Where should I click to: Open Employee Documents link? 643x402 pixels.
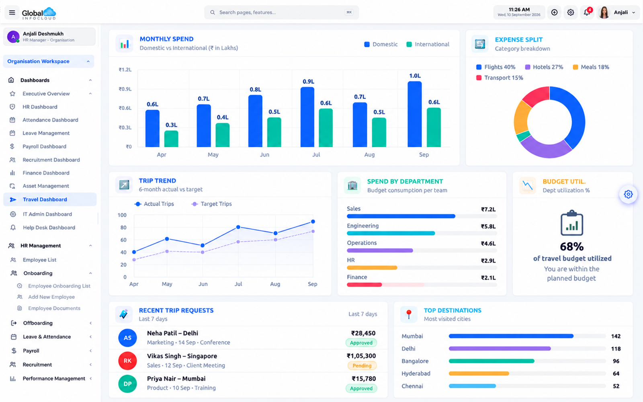pyautogui.click(x=54, y=308)
